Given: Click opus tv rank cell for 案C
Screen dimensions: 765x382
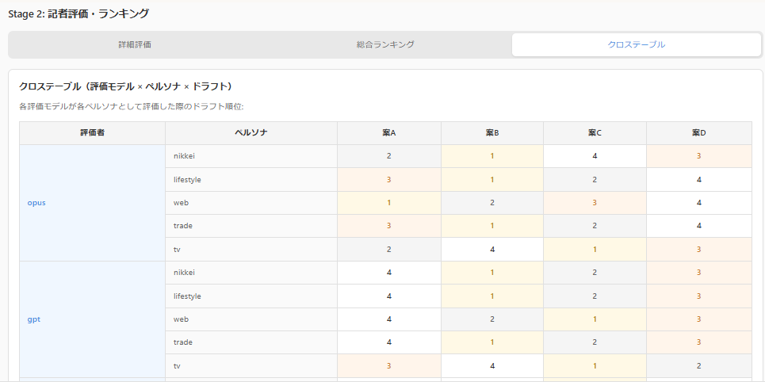Looking at the screenshot, I should pyautogui.click(x=595, y=250).
